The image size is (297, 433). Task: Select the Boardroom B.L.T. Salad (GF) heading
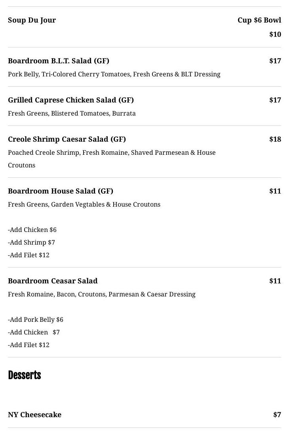pyautogui.click(x=59, y=61)
